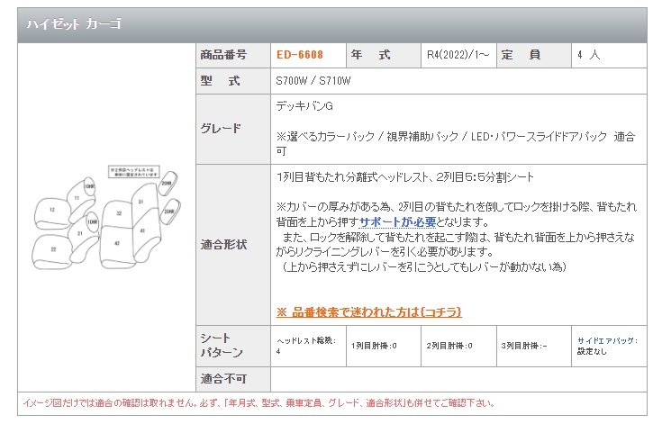Click the サポートが必要 support link
Viewport: 662px width, 424px height.
(x=398, y=222)
